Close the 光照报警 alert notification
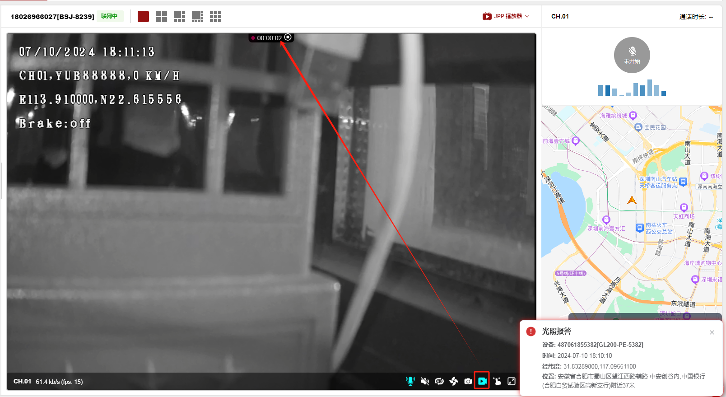This screenshot has width=726, height=397. (712, 332)
